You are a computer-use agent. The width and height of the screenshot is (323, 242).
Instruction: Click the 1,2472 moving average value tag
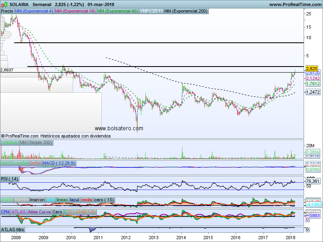[x=313, y=92]
